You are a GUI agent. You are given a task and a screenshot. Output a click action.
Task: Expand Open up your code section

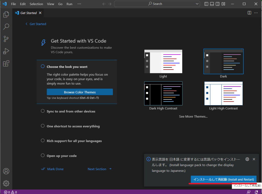click(62, 156)
